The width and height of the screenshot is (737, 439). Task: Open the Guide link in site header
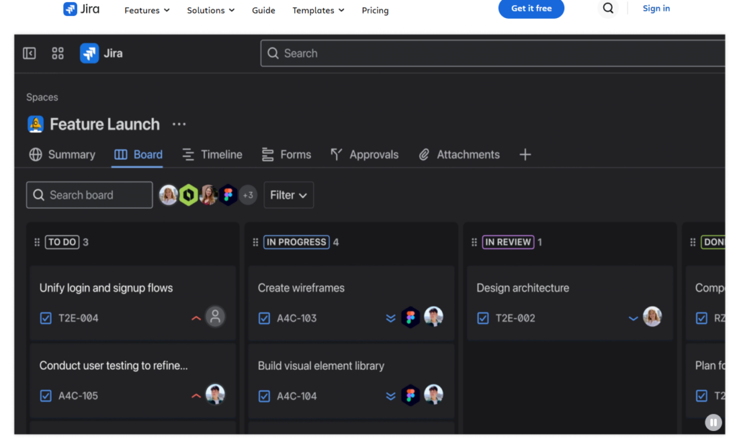pyautogui.click(x=263, y=10)
